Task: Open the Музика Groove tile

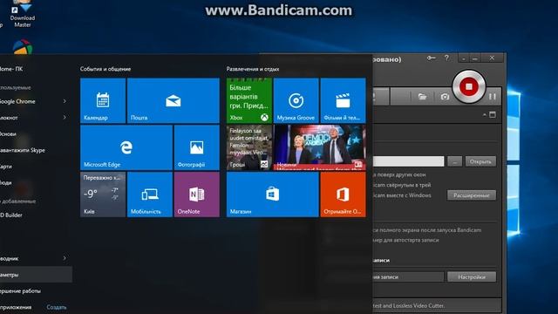Action: point(296,101)
